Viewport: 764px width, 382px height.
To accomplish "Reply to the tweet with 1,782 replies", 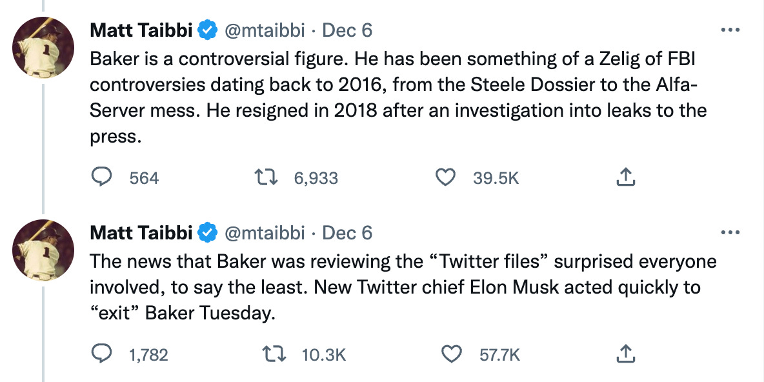I will tap(102, 354).
